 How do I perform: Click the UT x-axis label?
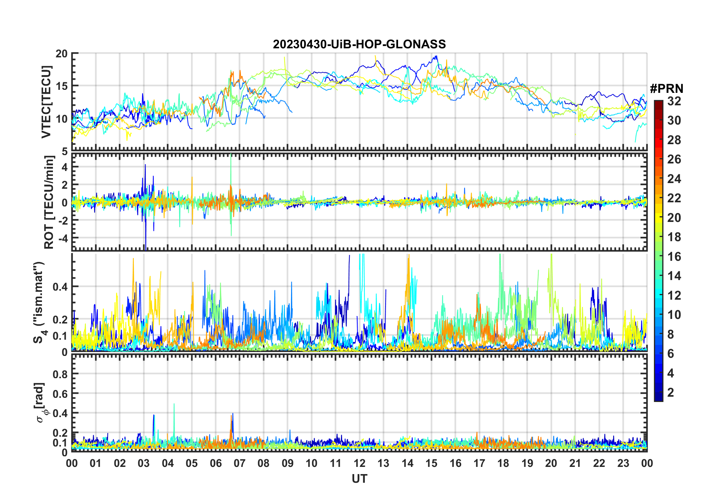tap(359, 479)
